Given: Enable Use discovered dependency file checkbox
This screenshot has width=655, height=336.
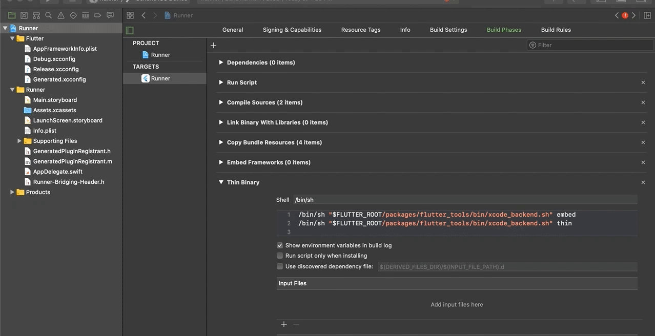Looking at the screenshot, I should tap(280, 266).
